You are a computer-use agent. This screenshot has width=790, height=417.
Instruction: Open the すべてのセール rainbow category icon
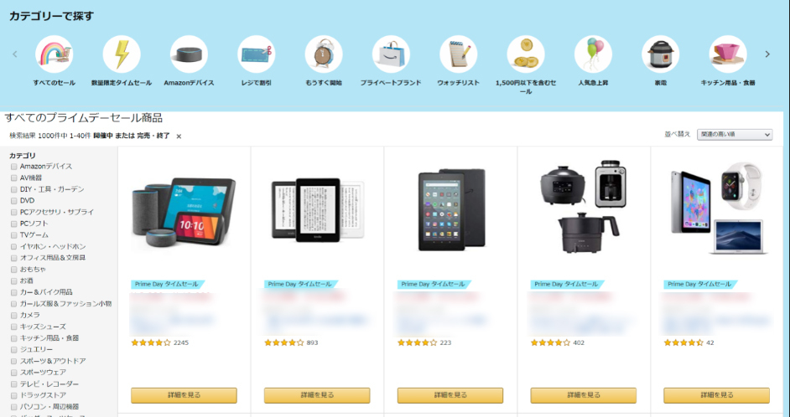click(54, 54)
